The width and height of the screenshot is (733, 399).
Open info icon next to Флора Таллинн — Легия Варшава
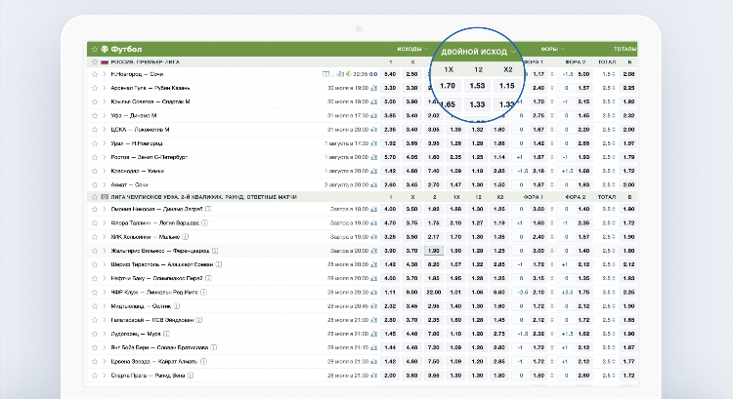point(204,223)
